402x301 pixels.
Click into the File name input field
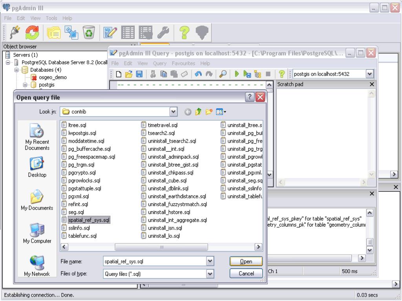coord(155,261)
